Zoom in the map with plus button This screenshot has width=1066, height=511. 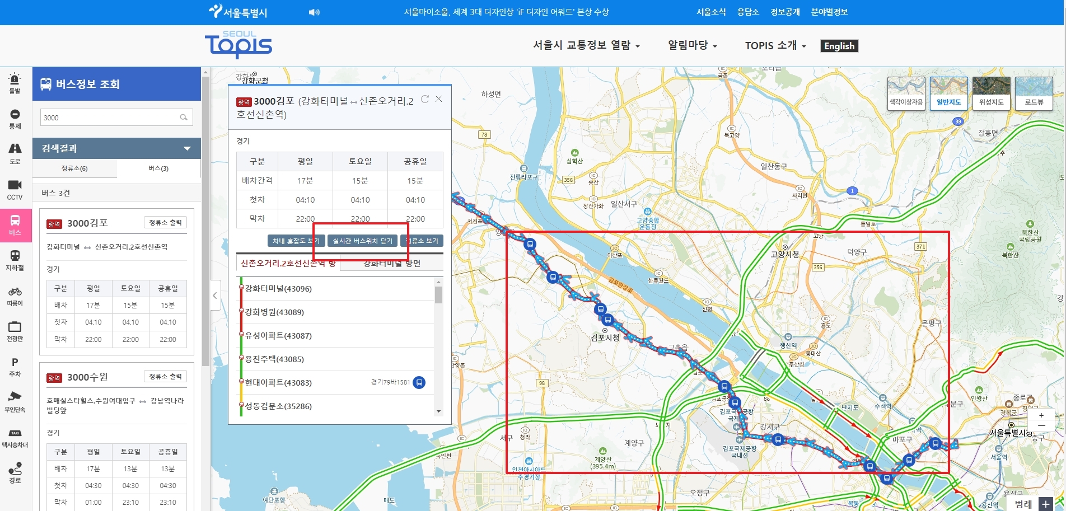click(1041, 415)
